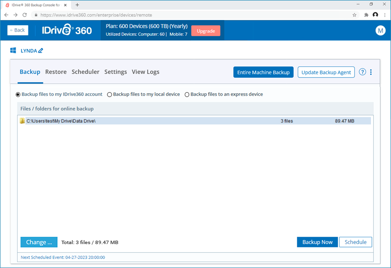
Task: Click the pencil icon to rename LYNDA
Action: (41, 51)
